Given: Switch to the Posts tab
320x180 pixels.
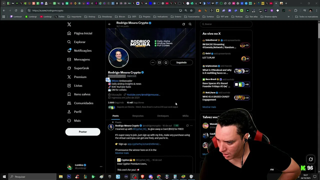Looking at the screenshot, I should (x=115, y=116).
